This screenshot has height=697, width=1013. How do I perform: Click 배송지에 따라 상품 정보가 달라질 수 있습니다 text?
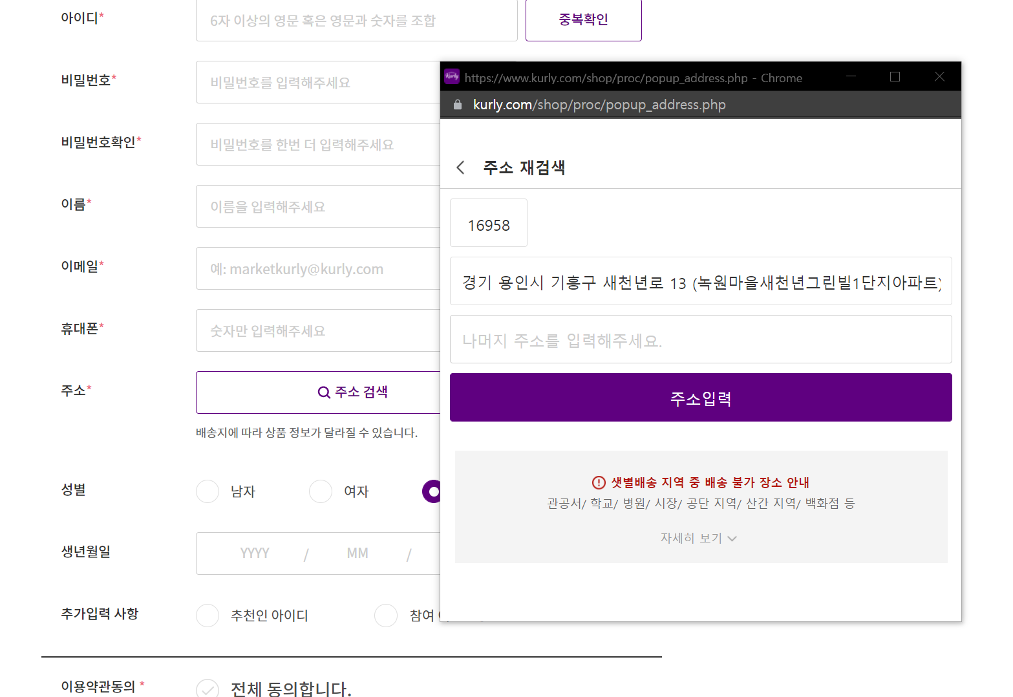point(306,433)
